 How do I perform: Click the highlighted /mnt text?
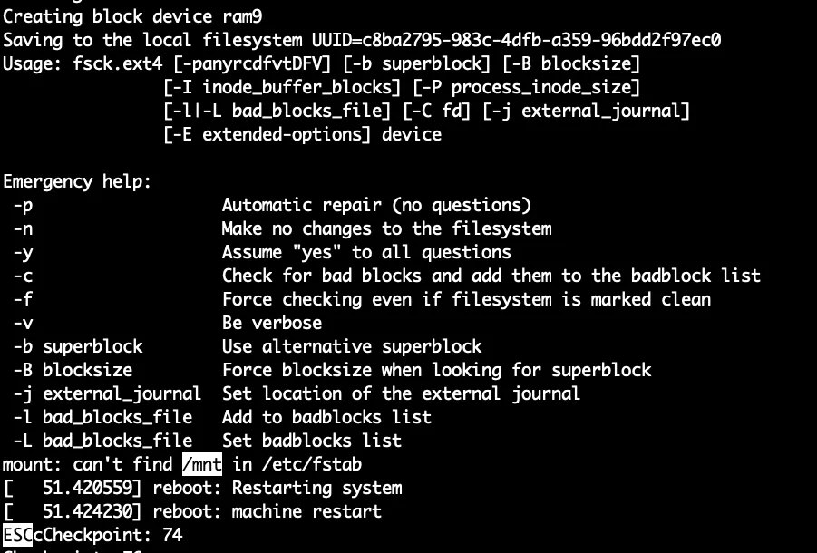[201, 464]
